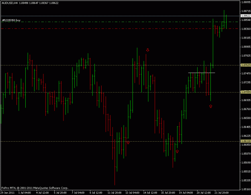Click the 8 Jul 12:00 time label
Image resolution: width=251 pixels, height=195 pixels.
pos(96,193)
